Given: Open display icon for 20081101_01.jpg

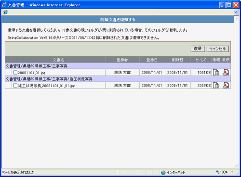Looking at the screenshot, I should pyautogui.click(x=226, y=73).
